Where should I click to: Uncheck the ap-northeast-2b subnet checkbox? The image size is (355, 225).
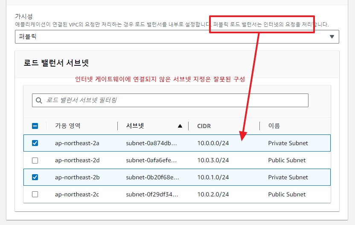click(35, 177)
